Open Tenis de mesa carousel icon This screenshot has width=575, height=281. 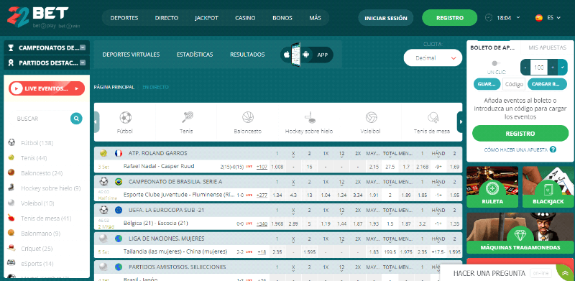(433, 117)
